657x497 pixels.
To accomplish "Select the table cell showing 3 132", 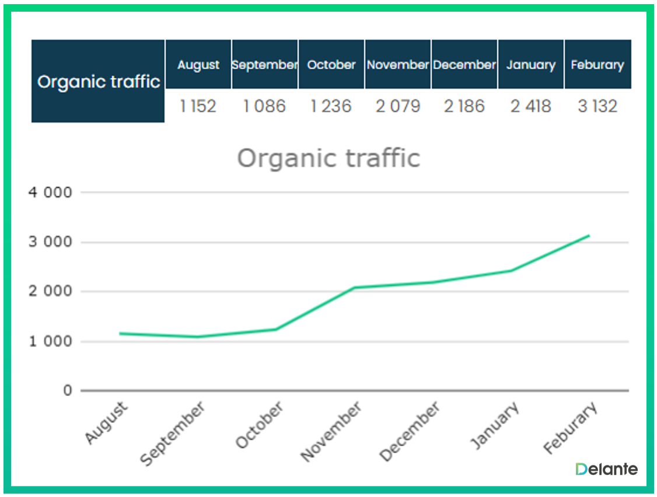I will click(597, 106).
